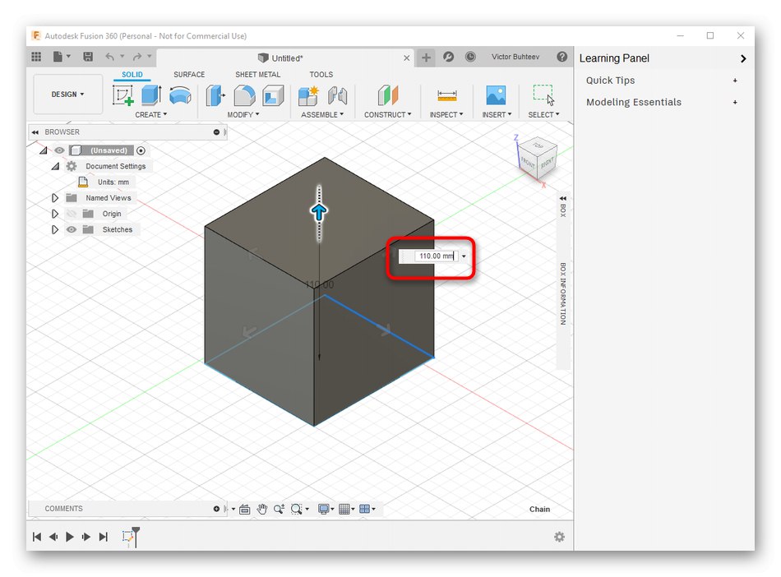781x577 pixels.
Task: Open the timeline settings gear
Action: click(559, 537)
